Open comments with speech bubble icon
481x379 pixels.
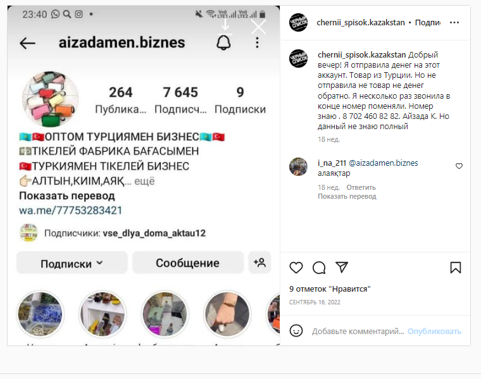coord(319,268)
